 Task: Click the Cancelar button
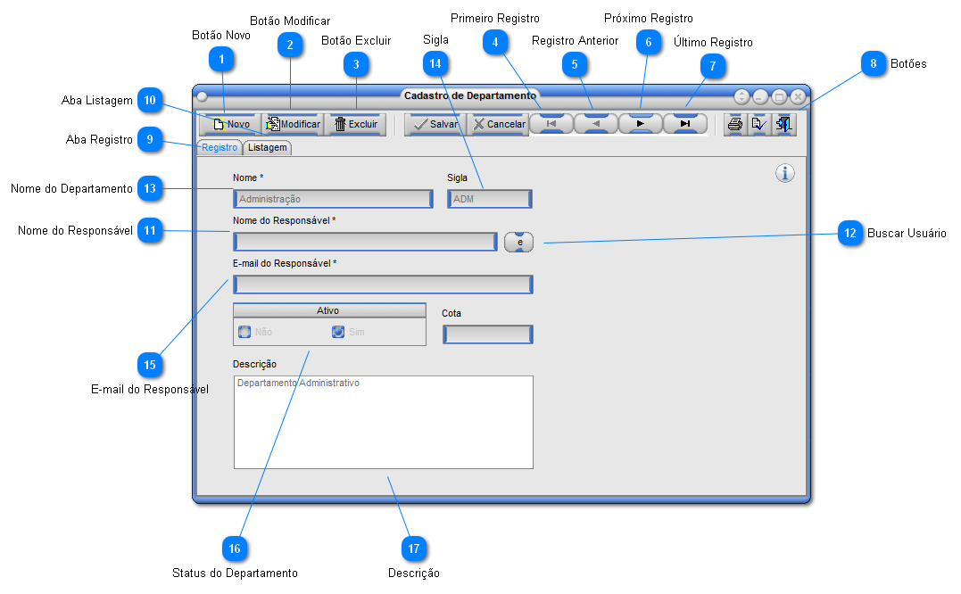point(498,124)
